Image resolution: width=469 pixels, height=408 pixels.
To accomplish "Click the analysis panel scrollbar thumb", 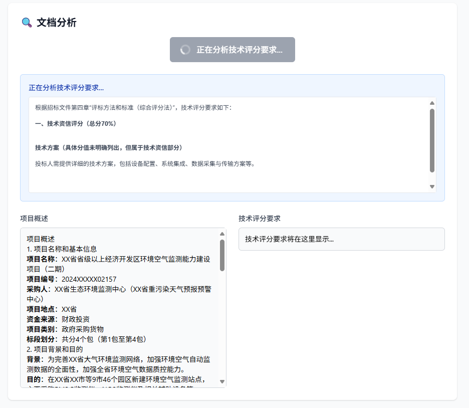I will (432, 140).
